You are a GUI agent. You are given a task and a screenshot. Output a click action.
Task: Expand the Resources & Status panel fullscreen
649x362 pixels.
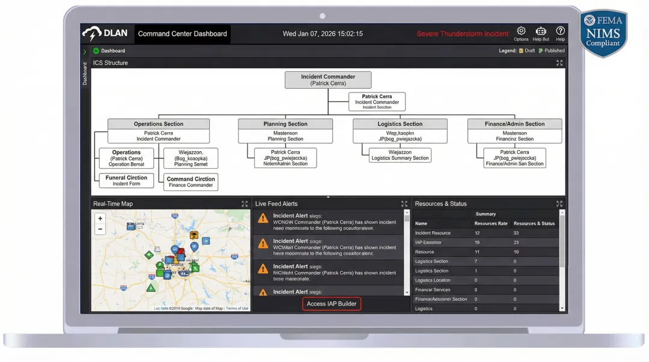pyautogui.click(x=559, y=204)
